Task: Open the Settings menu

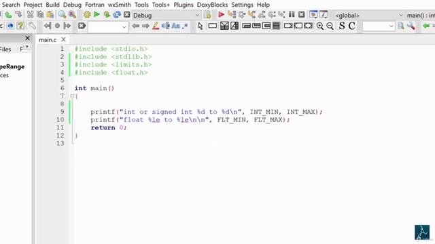Action: click(242, 5)
